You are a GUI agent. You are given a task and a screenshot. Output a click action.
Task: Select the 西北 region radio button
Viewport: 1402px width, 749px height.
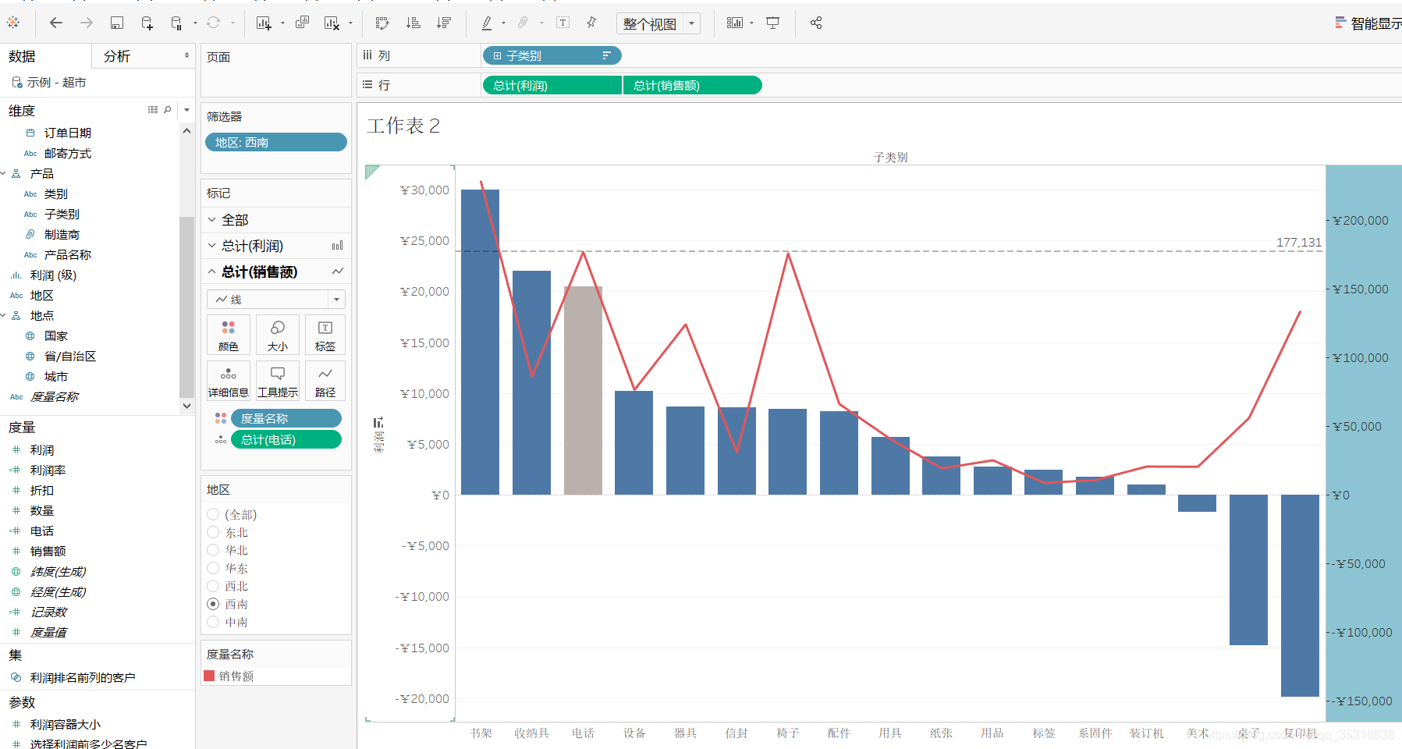point(213,586)
